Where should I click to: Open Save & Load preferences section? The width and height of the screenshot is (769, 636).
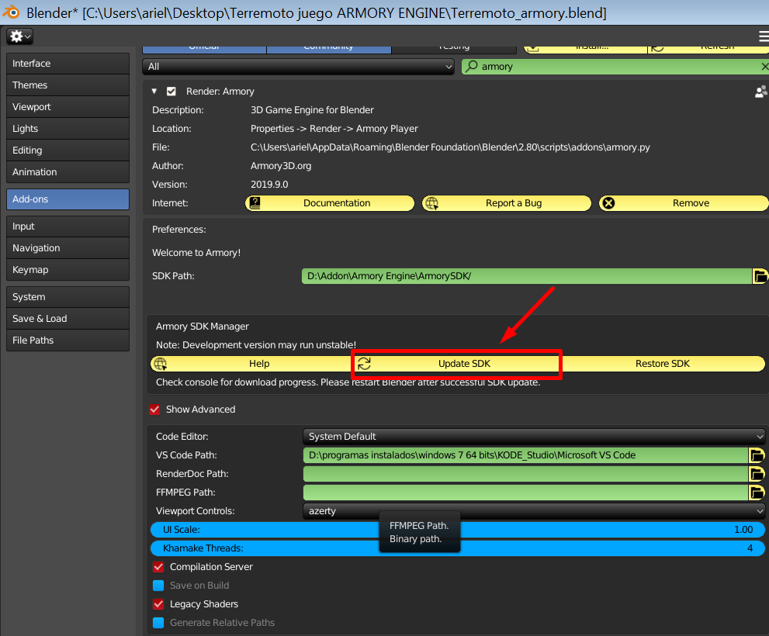click(x=68, y=318)
